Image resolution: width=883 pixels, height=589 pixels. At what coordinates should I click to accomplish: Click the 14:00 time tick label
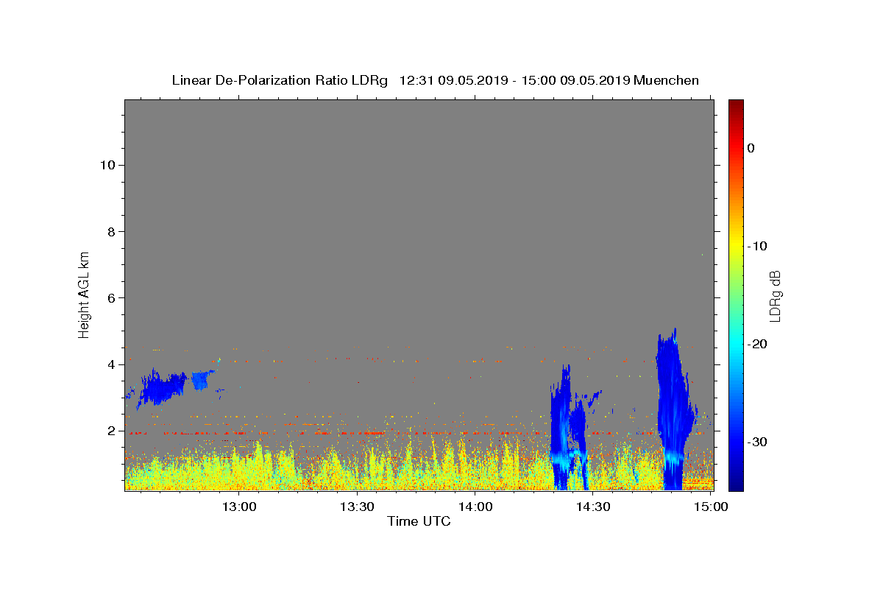pos(475,507)
